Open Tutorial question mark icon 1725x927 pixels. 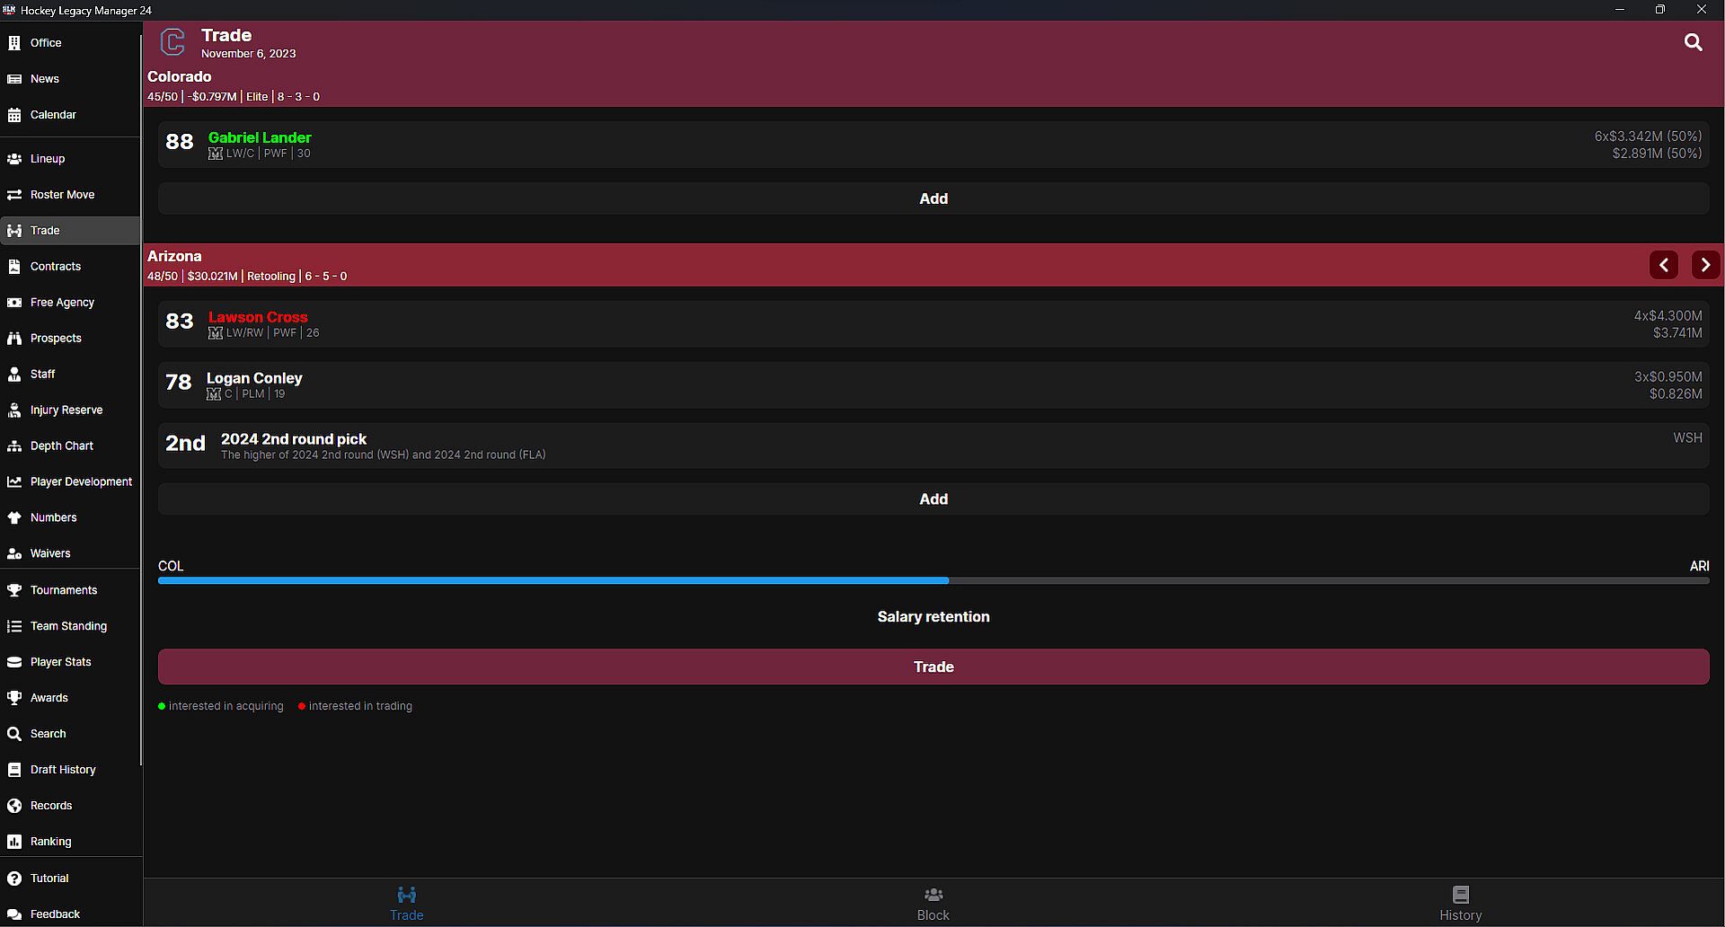tap(14, 879)
